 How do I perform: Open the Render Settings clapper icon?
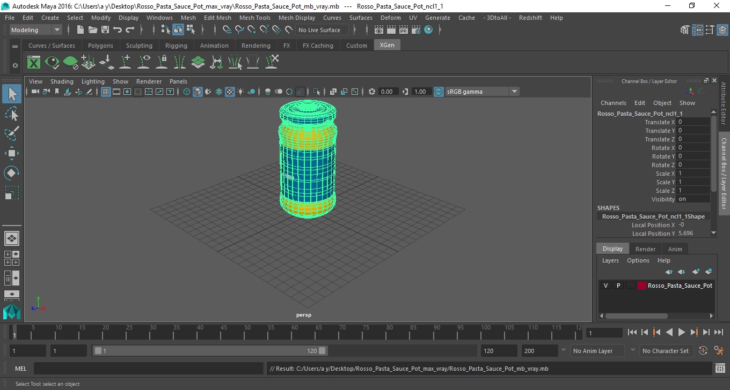tap(416, 30)
